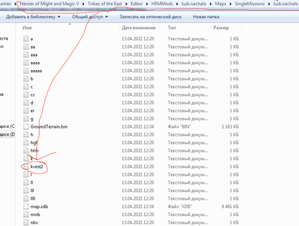Click the icon for file 'llll'
Image resolution: width=299 pixels, height=226 pixels.
coord(26,199)
